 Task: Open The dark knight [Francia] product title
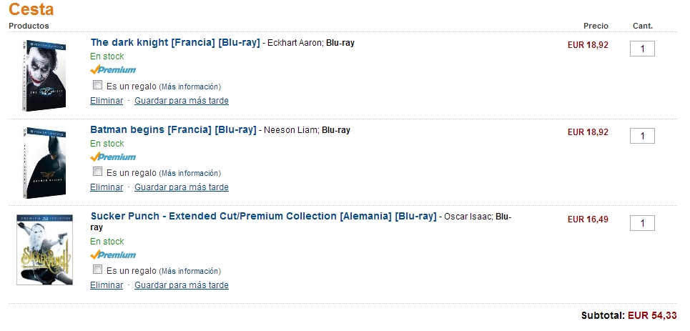point(175,43)
